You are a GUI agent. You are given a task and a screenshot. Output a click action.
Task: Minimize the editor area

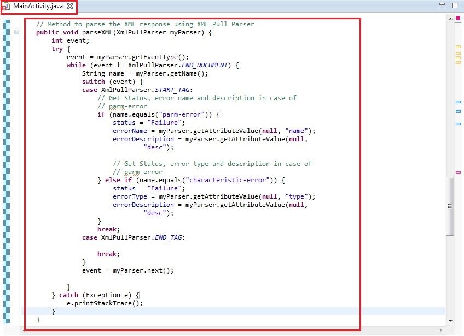(x=442, y=5)
